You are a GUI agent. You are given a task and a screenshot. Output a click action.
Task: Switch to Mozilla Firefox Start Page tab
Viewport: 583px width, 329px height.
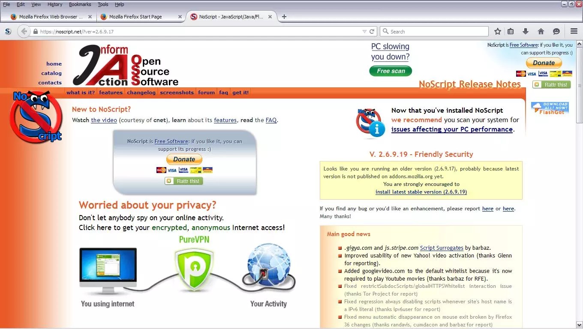point(135,17)
